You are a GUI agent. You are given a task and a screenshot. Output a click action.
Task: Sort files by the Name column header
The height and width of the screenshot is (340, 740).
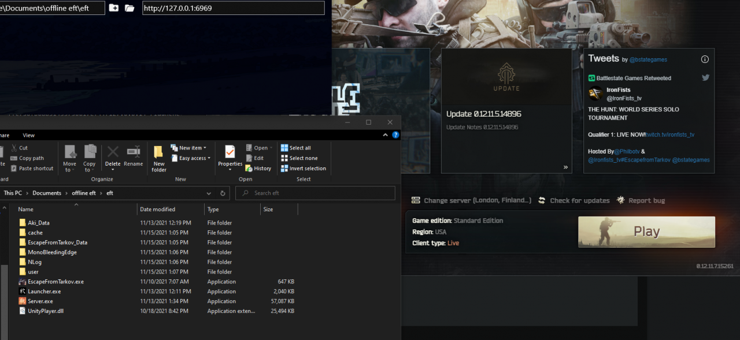point(25,210)
